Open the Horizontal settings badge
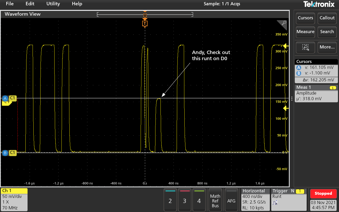The width and height of the screenshot is (339, 212). click(x=255, y=199)
